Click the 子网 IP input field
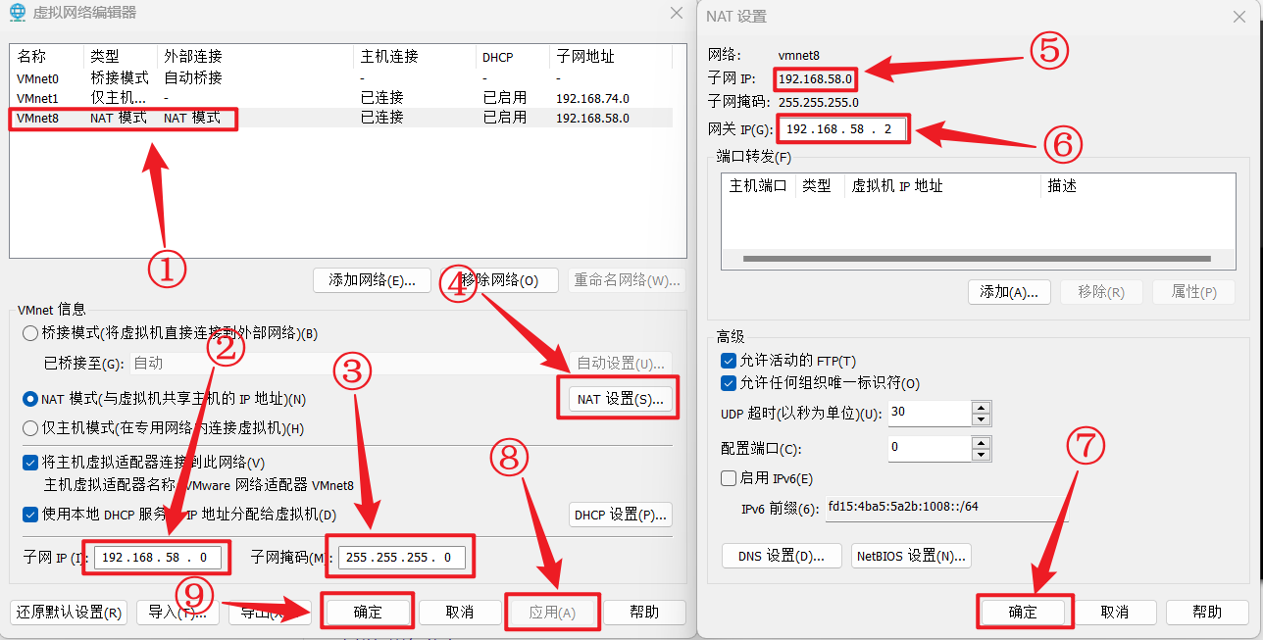 click(158, 558)
